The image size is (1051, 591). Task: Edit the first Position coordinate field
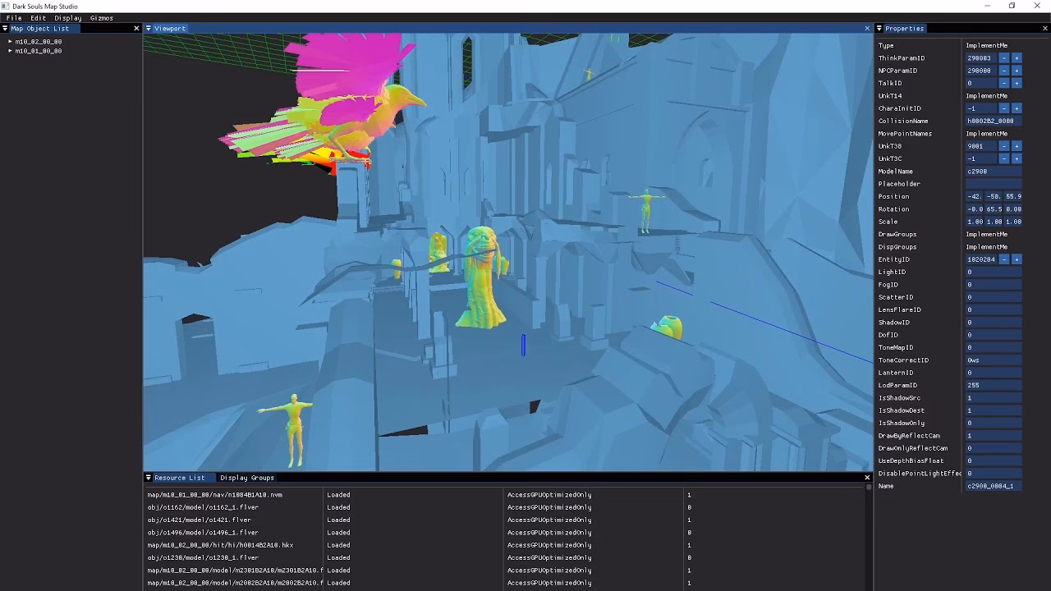point(975,196)
